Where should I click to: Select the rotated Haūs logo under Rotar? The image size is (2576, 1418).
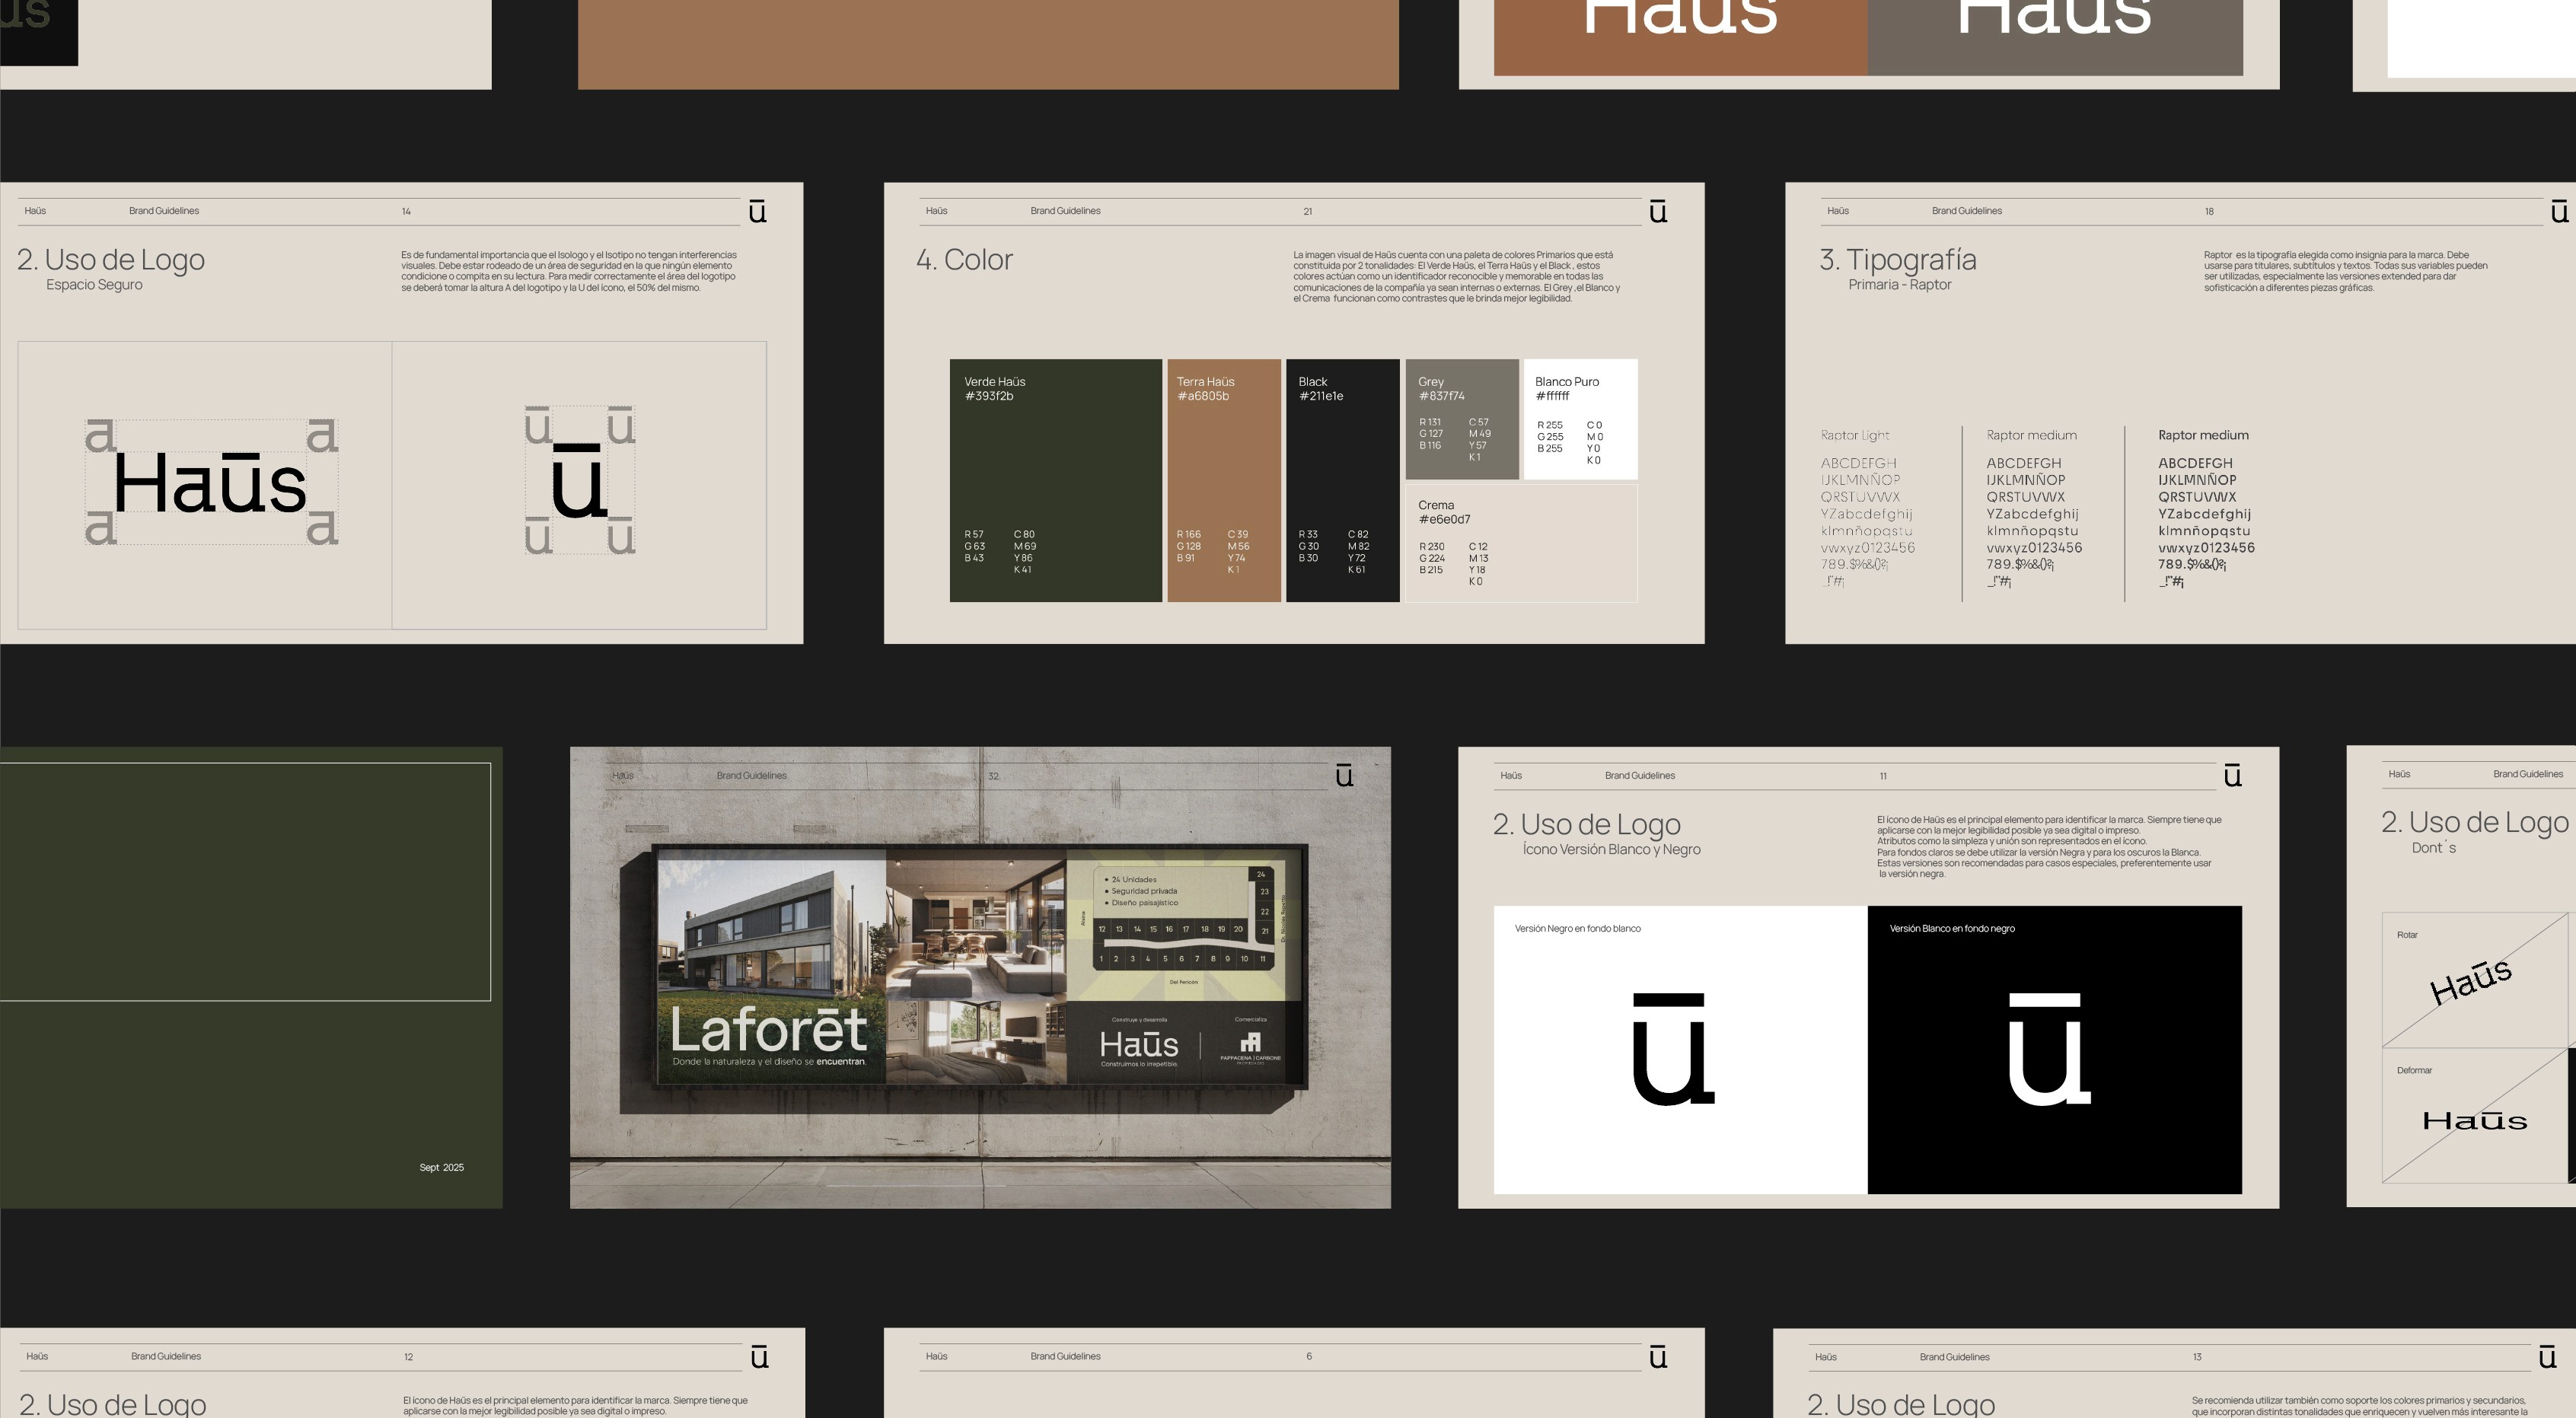pyautogui.click(x=2470, y=981)
